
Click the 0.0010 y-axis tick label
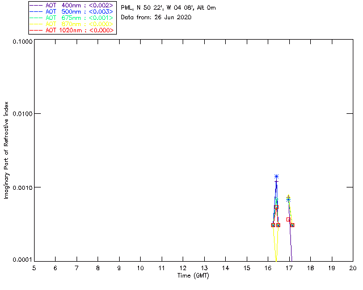pyautogui.click(x=22, y=187)
